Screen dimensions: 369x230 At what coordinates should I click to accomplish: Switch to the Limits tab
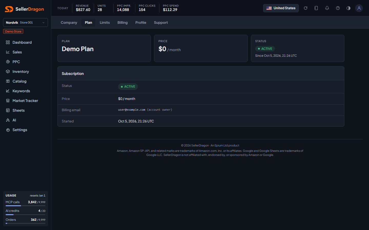click(x=105, y=22)
